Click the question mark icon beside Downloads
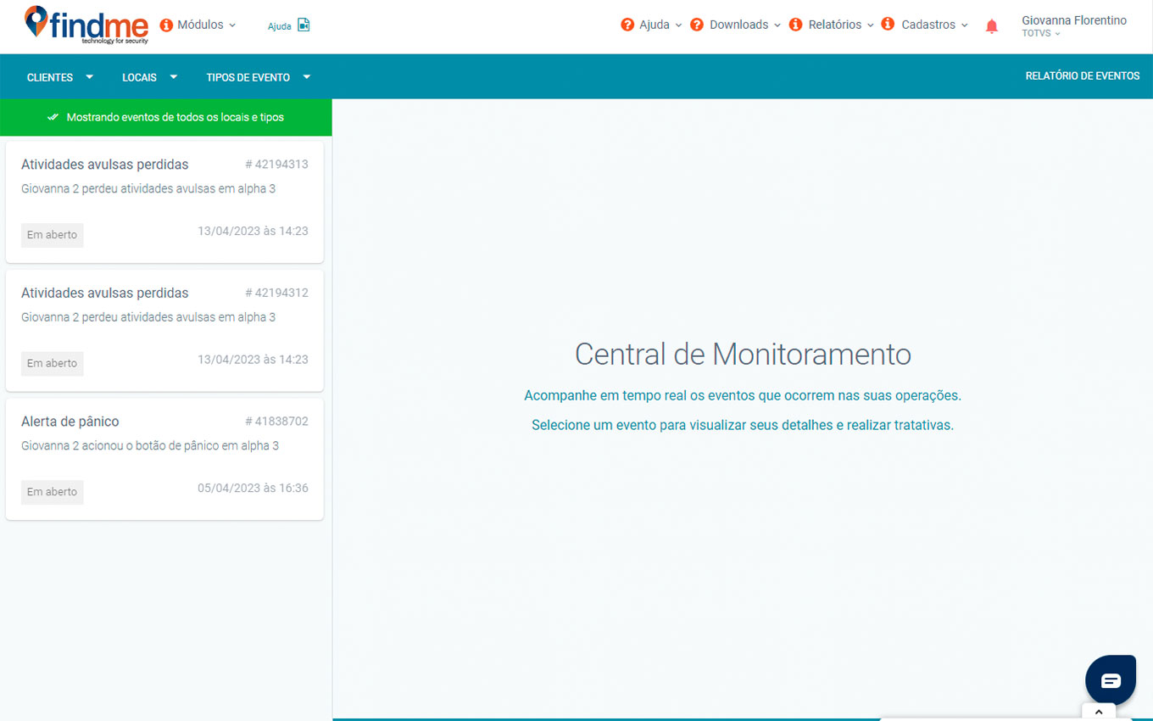 tap(697, 25)
